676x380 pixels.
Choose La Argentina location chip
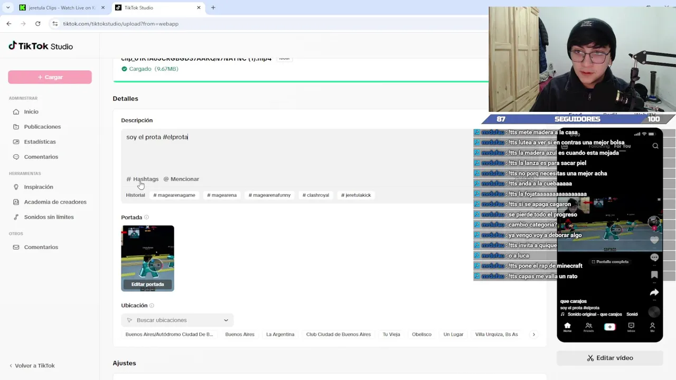(x=280, y=335)
